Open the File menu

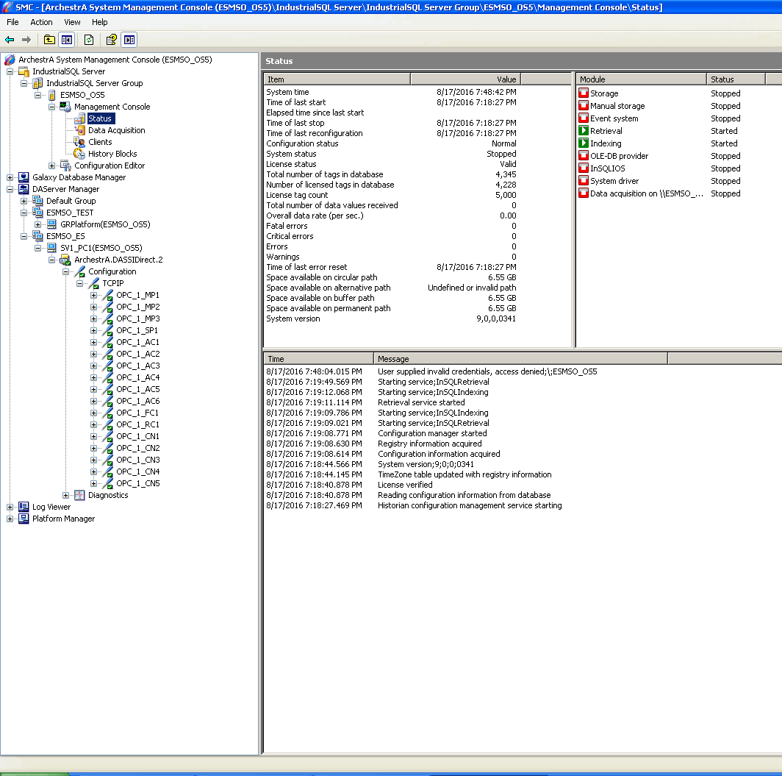coord(12,22)
